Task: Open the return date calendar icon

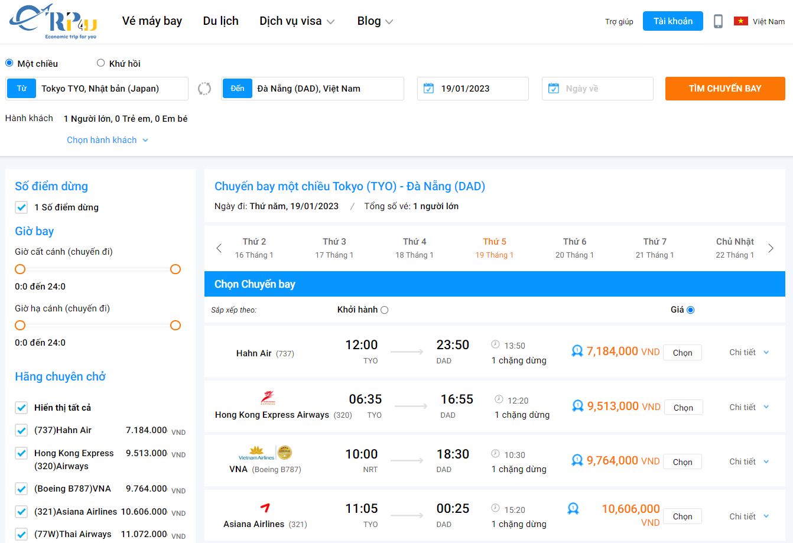Action: coord(552,87)
